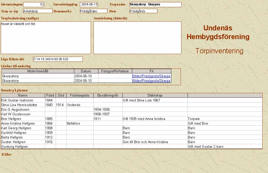Click inside the Torpbeskrivning text area
268x173 pixels.
46,38
